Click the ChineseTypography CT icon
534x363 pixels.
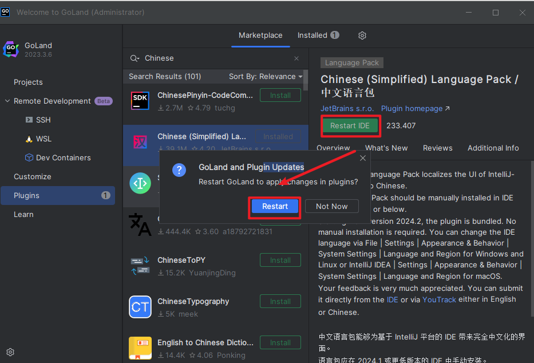140,307
